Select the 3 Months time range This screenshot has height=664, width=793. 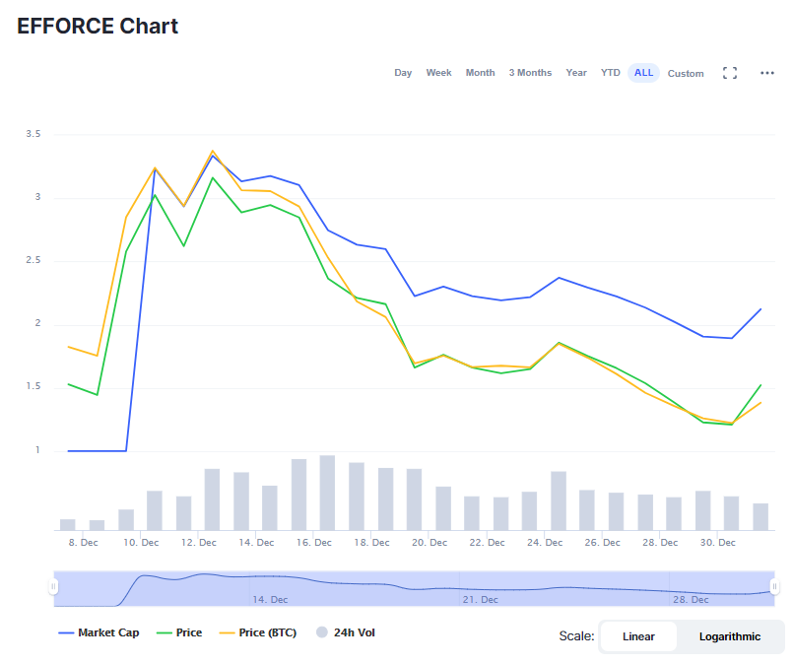coord(530,73)
